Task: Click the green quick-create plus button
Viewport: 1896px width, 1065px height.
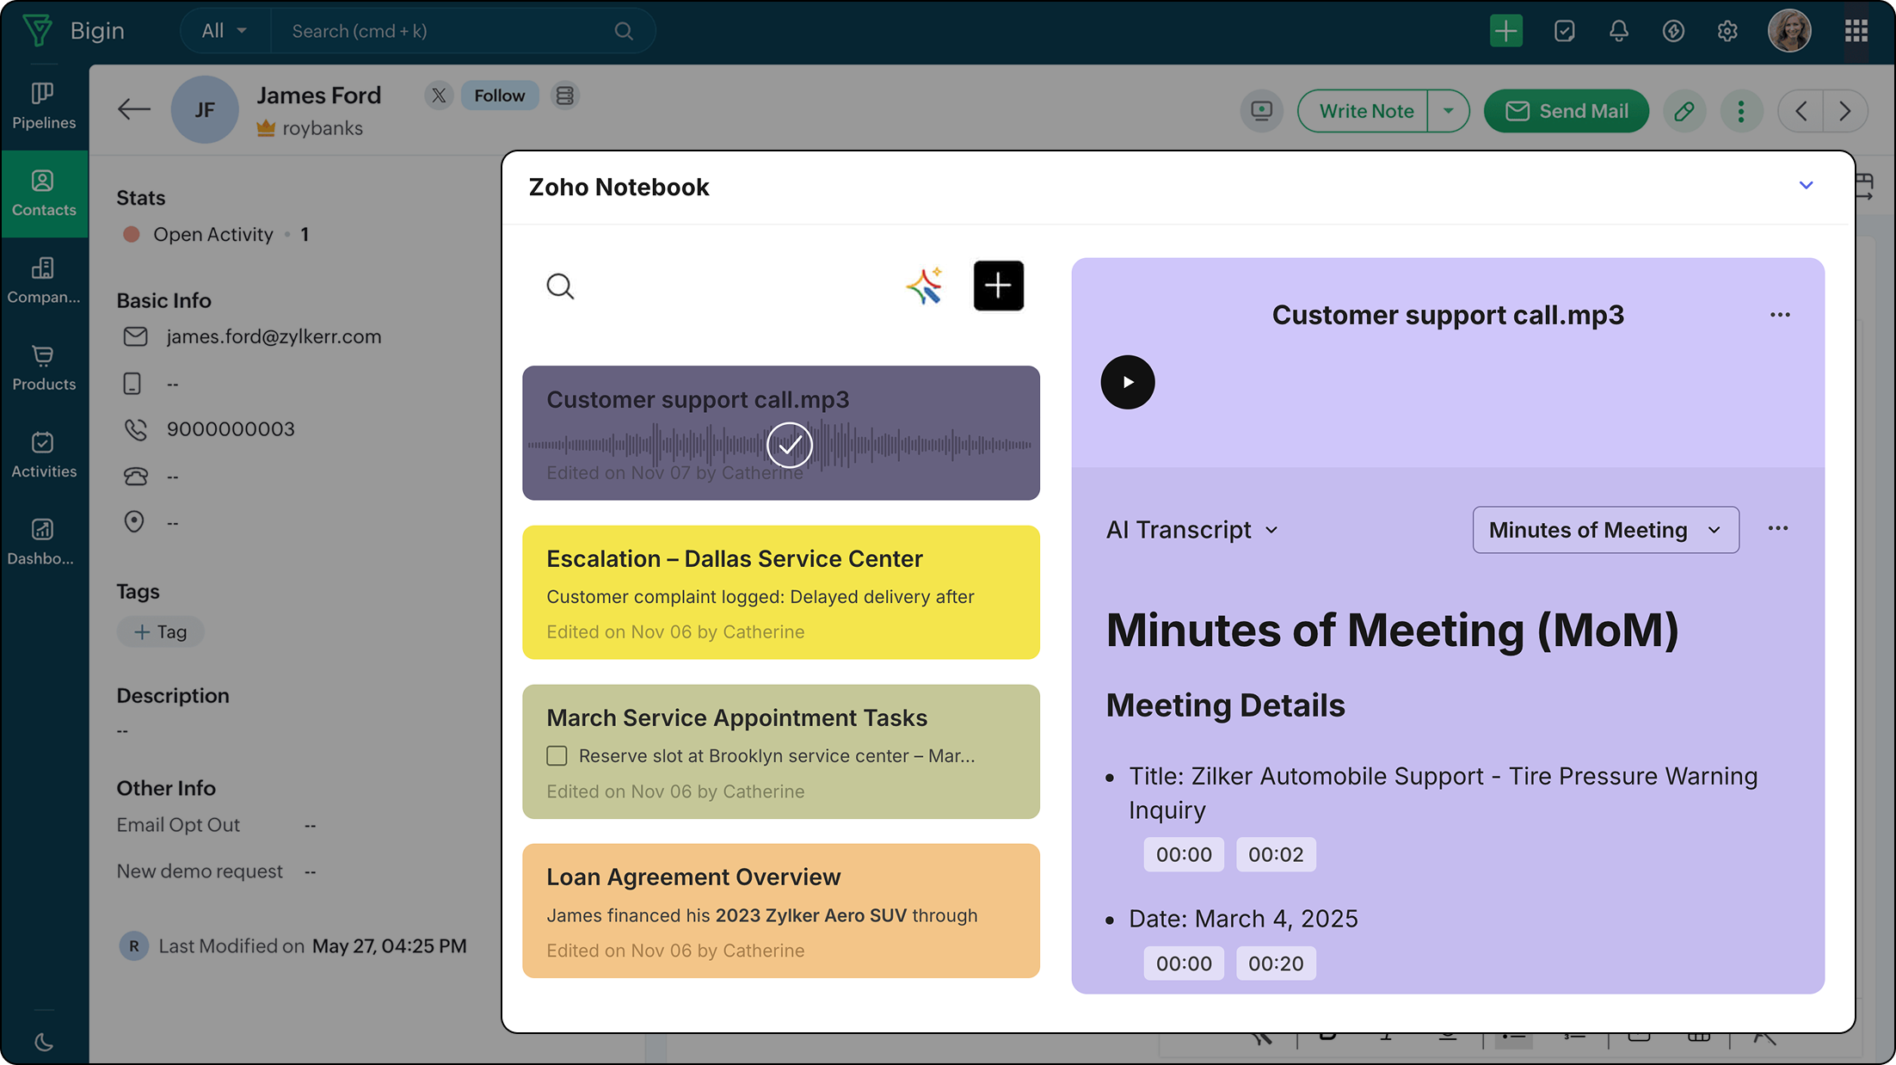Action: (1506, 31)
